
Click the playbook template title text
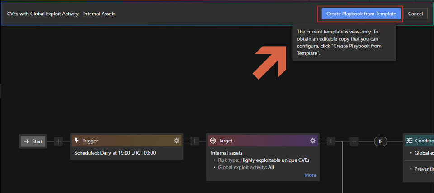tap(61, 14)
